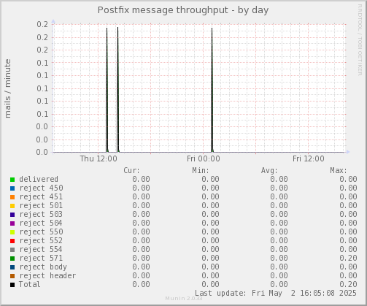Viewport: 367px width, 306px height.
Task: Select the 'Total' legend label
Action: 29,284
